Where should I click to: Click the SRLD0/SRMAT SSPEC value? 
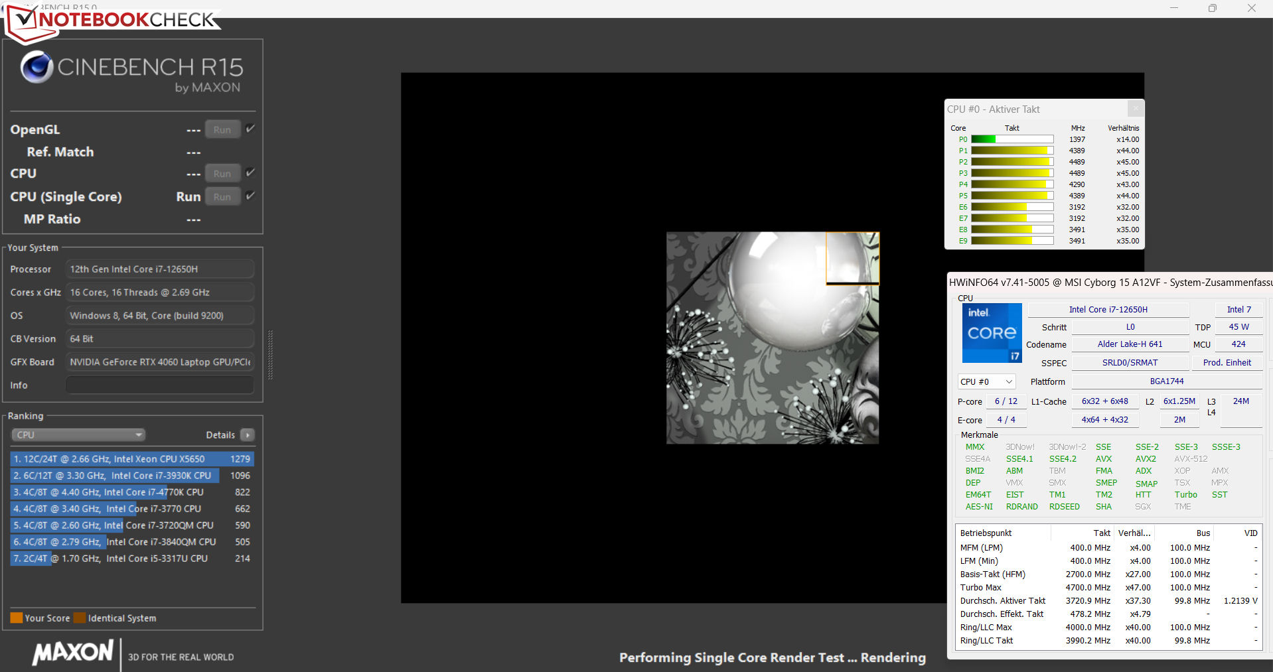pyautogui.click(x=1130, y=363)
